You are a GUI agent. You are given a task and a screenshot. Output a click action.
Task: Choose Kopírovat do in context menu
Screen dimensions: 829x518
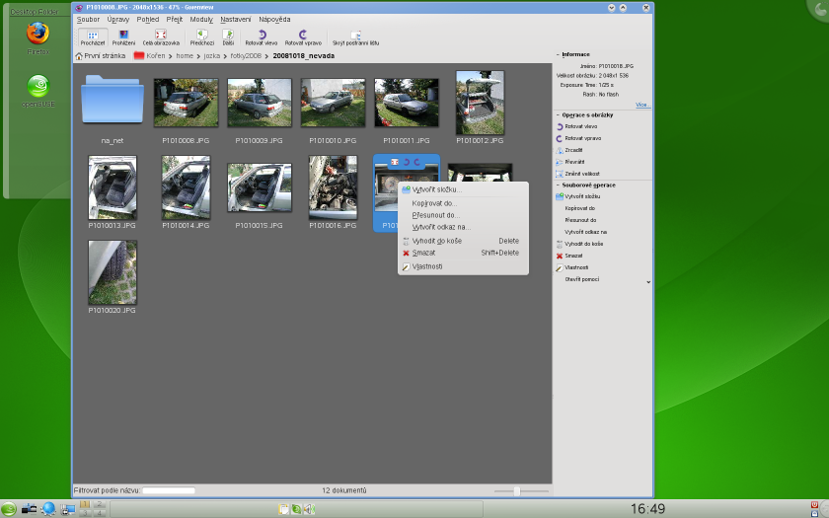[463, 203]
